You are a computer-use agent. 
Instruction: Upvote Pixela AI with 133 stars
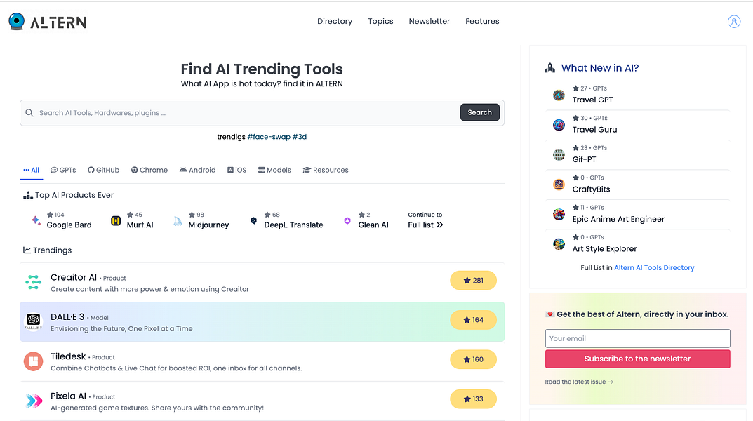point(473,399)
